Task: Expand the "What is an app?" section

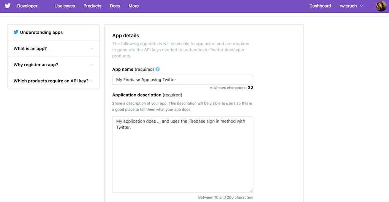Action: (30, 49)
